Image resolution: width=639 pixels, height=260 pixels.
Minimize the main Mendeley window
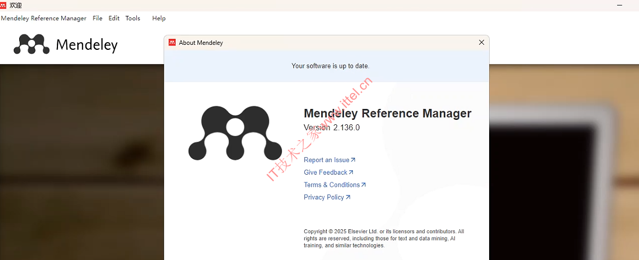620,5
